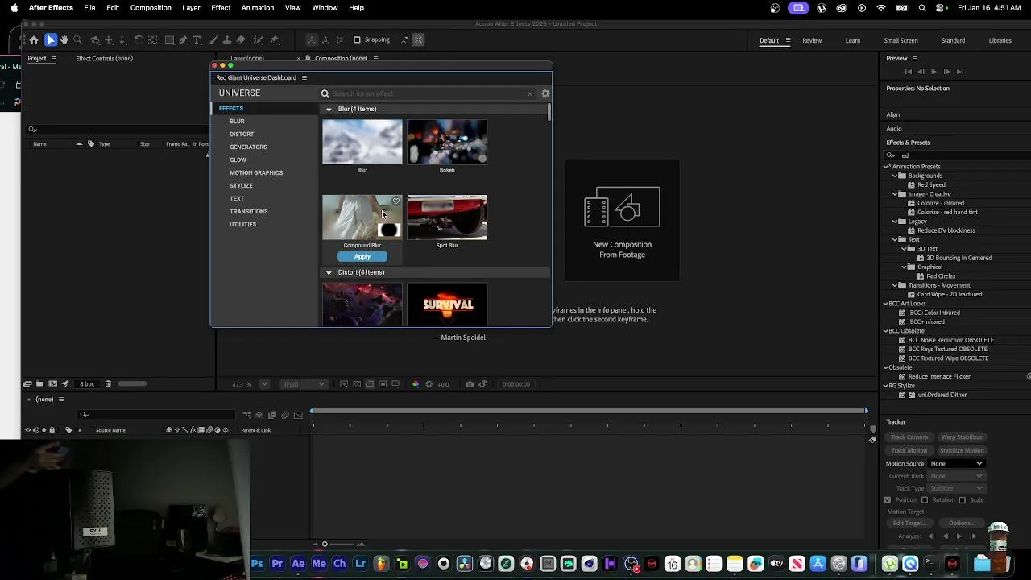Viewport: 1031px width, 580px height.
Task: Open the Effect menu
Action: coord(221,8)
